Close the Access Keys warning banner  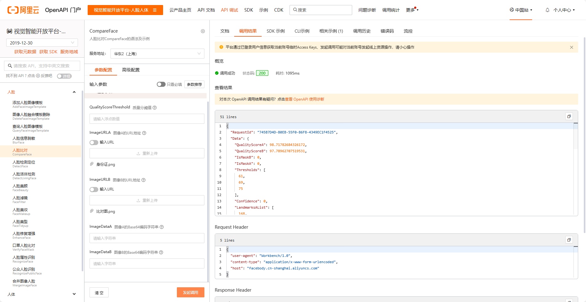pos(572,47)
